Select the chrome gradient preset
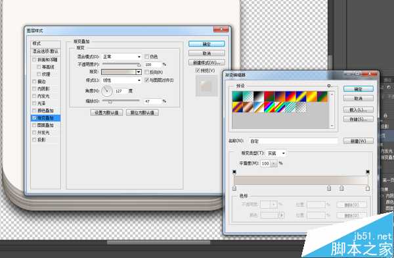 (259, 107)
